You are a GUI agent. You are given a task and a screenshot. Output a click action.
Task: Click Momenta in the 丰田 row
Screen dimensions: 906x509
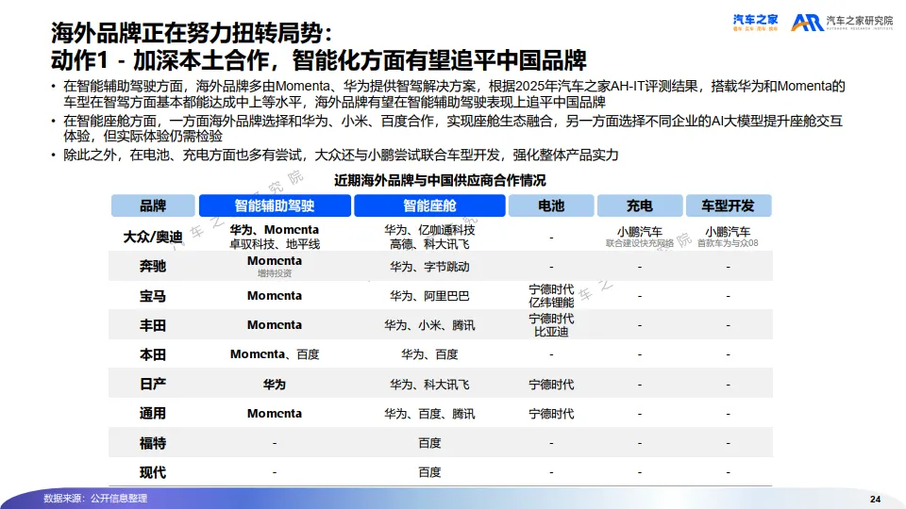(275, 325)
